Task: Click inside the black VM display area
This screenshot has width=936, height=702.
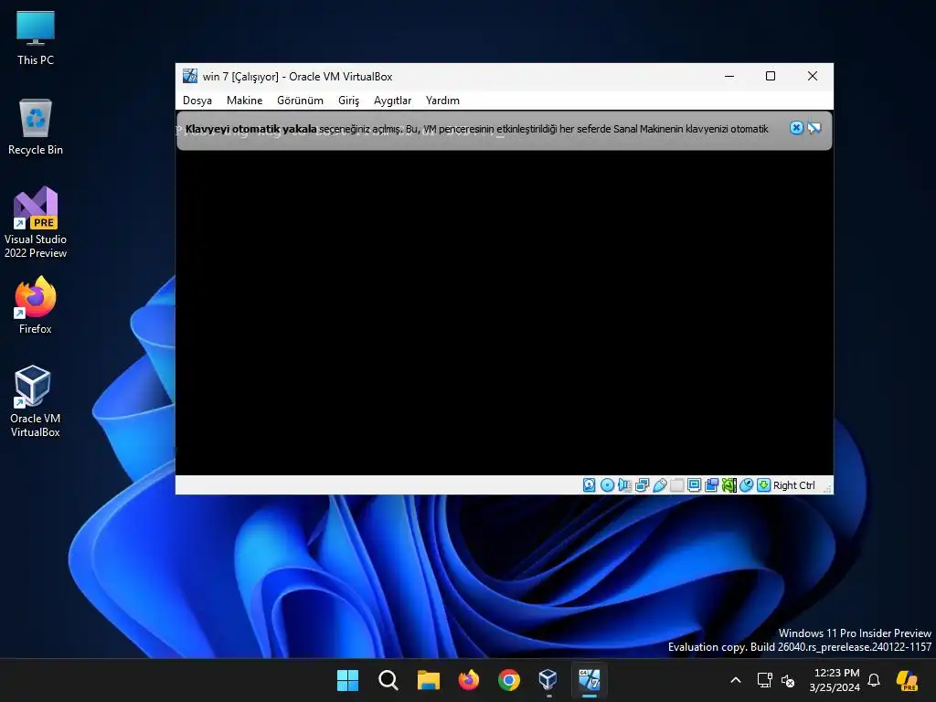Action: (505, 311)
